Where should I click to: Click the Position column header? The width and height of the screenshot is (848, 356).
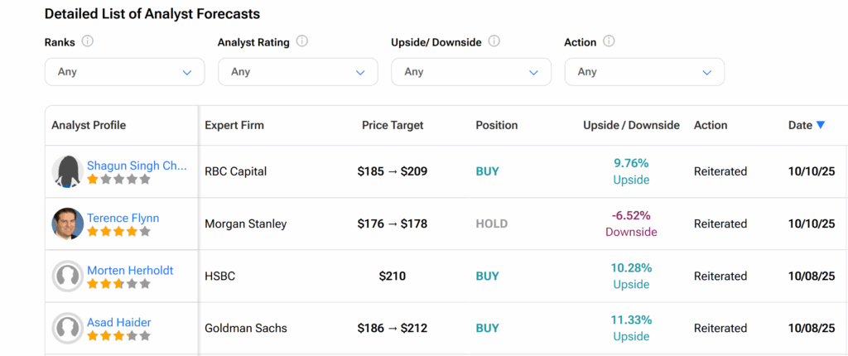[496, 125]
